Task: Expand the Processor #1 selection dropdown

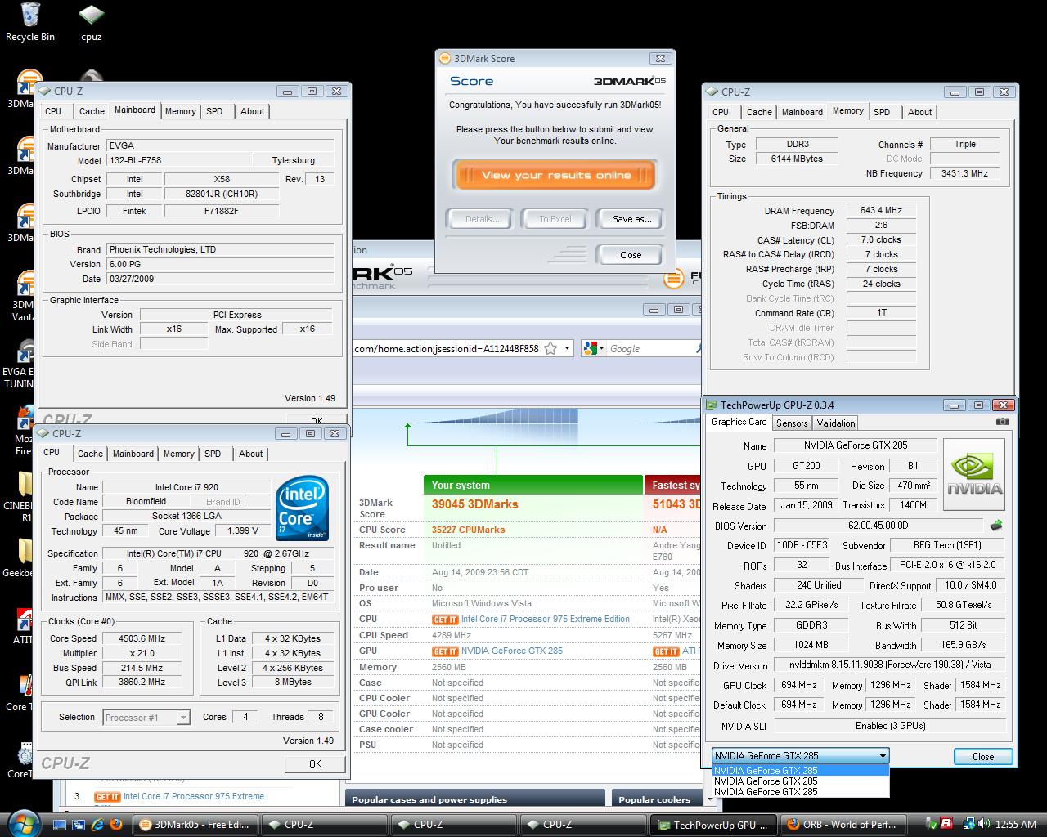Action: (x=183, y=718)
